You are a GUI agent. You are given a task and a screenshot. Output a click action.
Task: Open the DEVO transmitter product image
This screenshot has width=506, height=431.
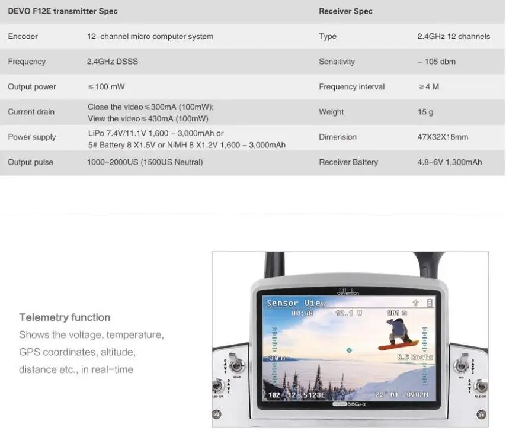click(x=350, y=339)
